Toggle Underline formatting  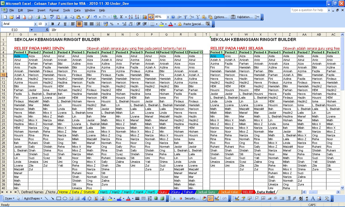[65, 24]
